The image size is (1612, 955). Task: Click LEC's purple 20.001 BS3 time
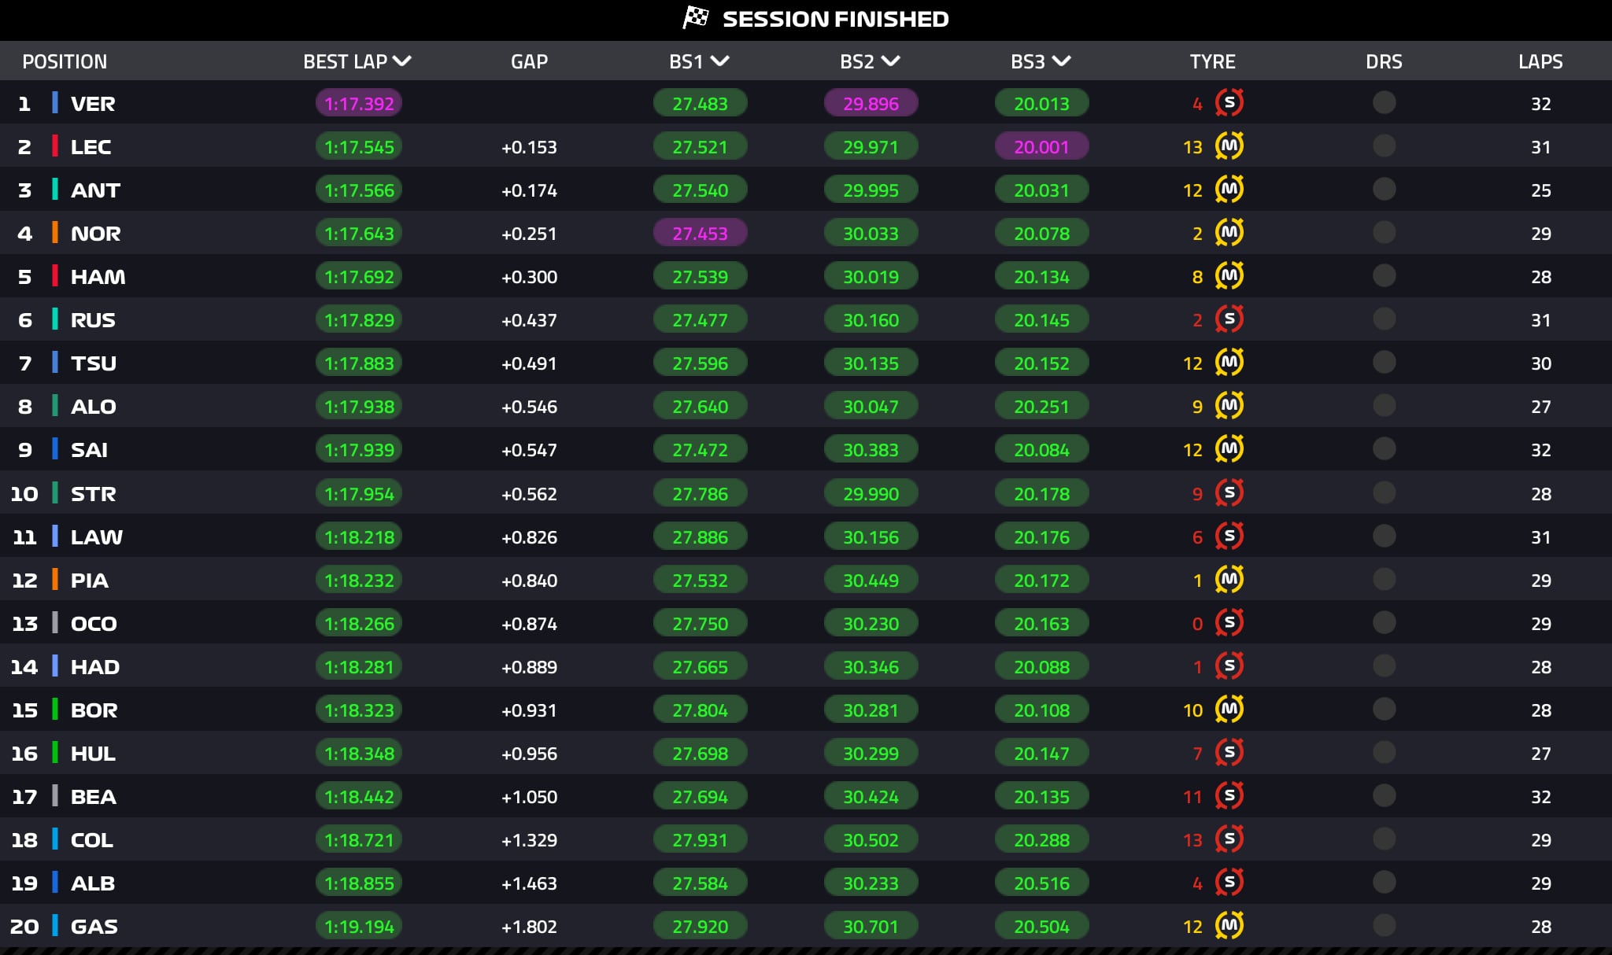click(x=1041, y=146)
